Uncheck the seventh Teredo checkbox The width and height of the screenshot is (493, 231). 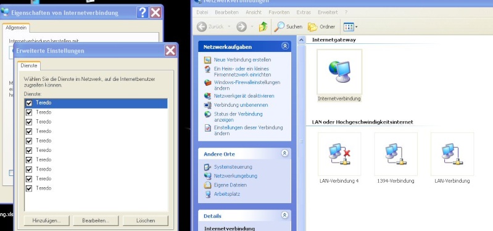[29, 160]
